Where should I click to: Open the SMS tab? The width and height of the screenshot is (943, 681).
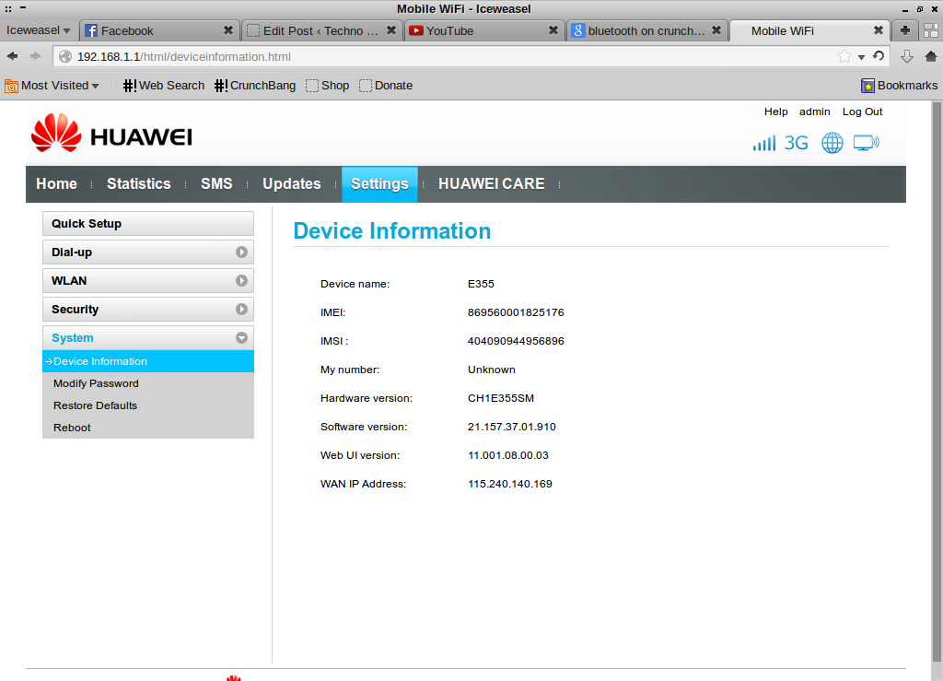(x=216, y=184)
